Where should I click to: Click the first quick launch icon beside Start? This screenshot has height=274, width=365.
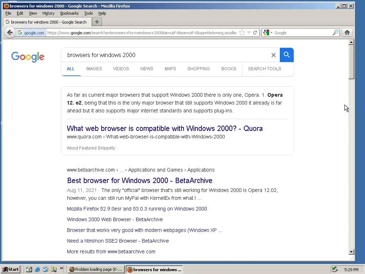[x=29, y=270]
